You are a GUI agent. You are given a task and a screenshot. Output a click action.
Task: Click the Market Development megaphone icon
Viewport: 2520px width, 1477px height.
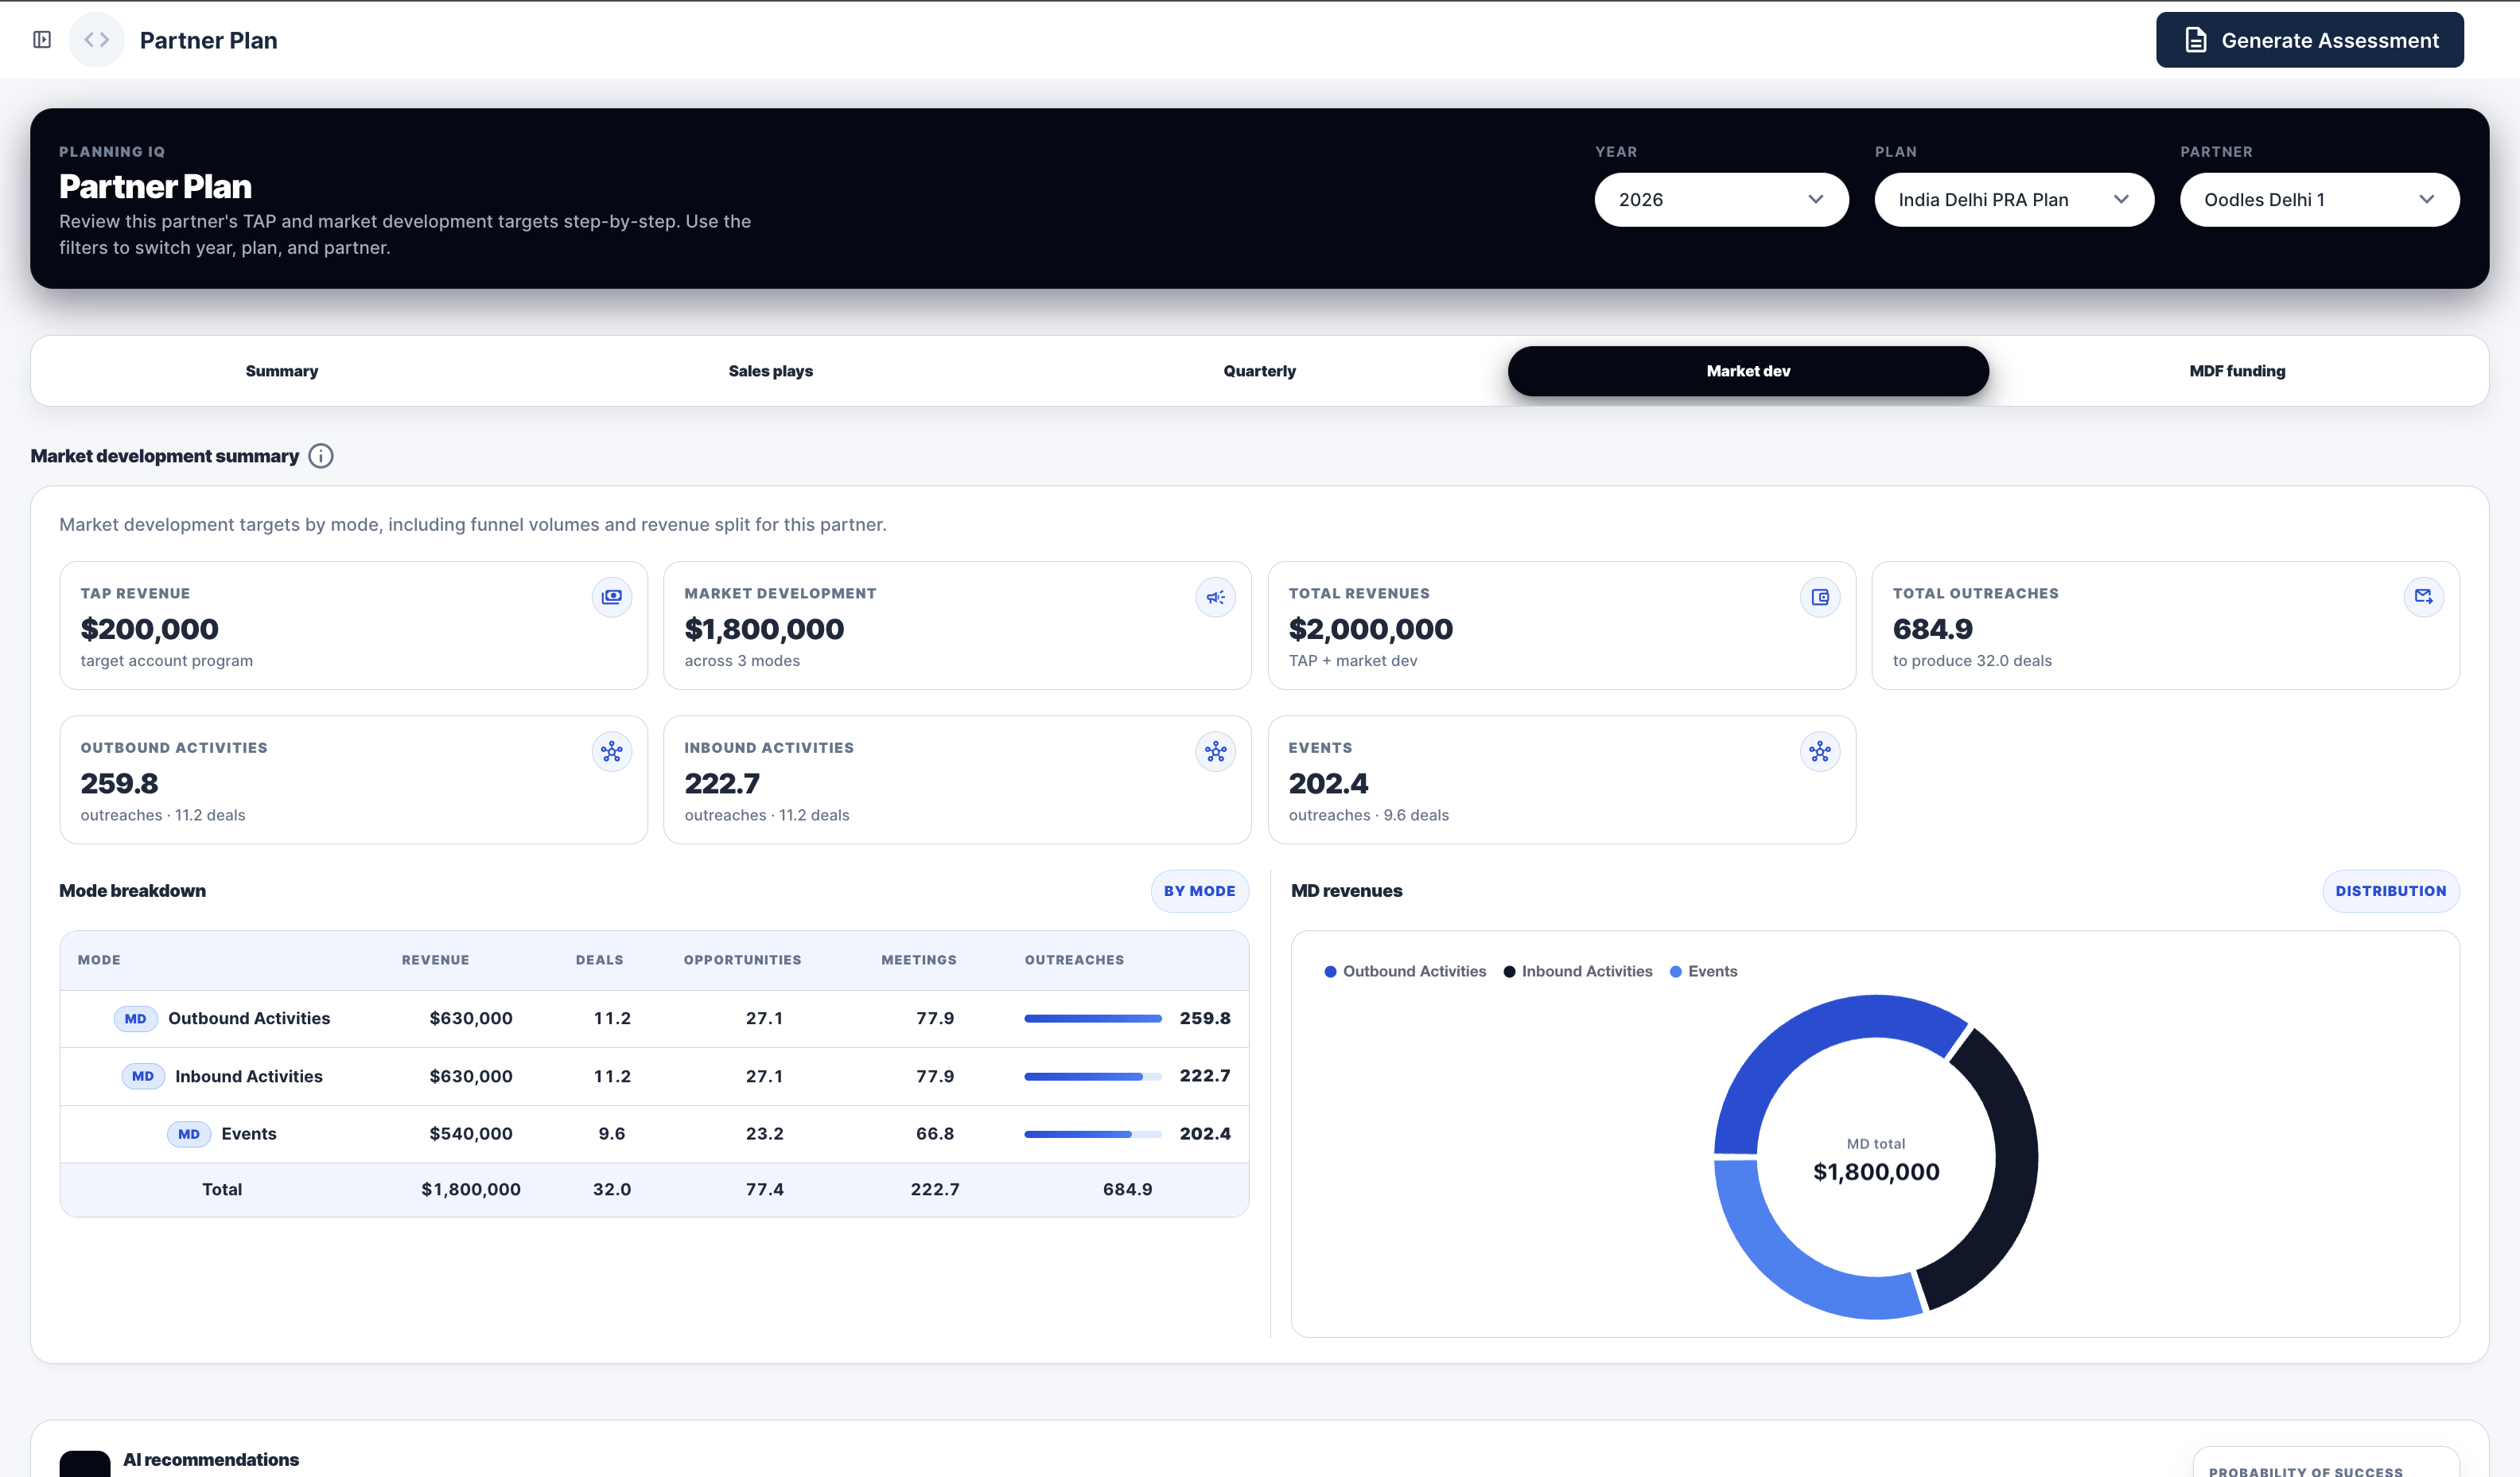pos(1216,598)
